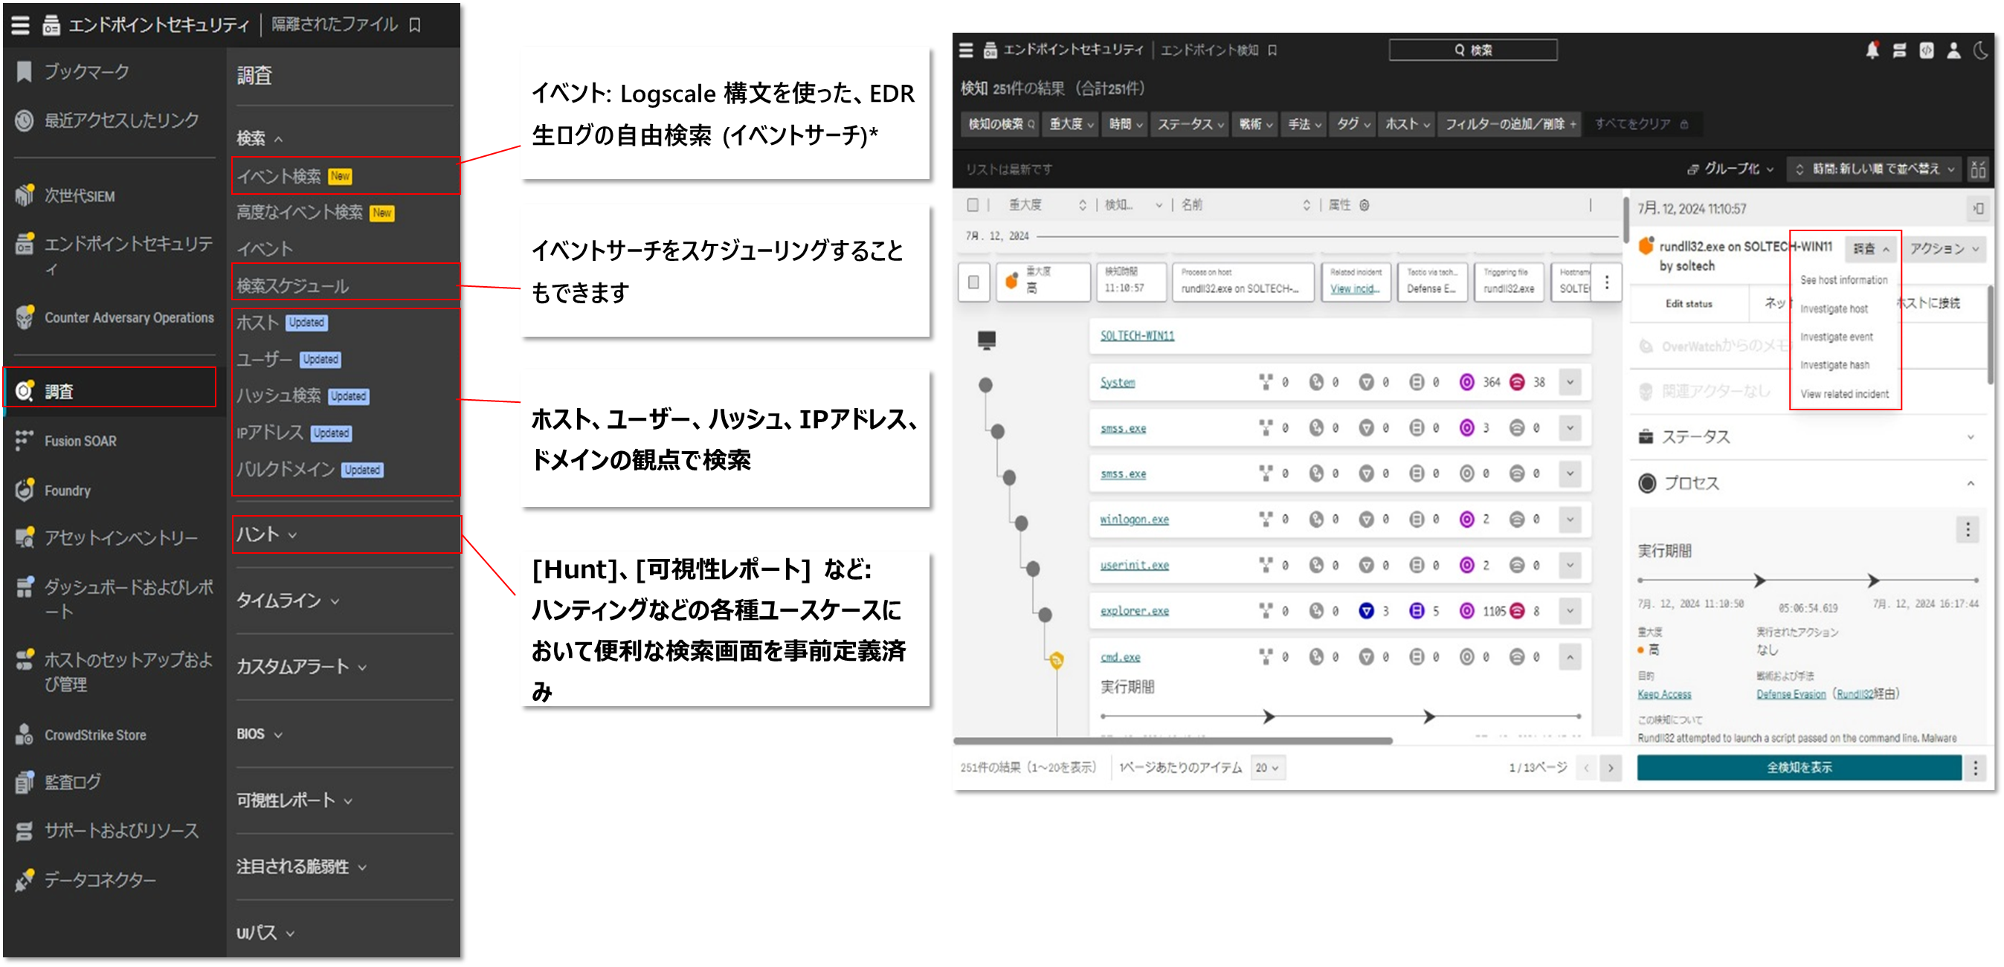This screenshot has width=2004, height=967.
Task: Open 手法 filter dropdown
Action: [1304, 124]
